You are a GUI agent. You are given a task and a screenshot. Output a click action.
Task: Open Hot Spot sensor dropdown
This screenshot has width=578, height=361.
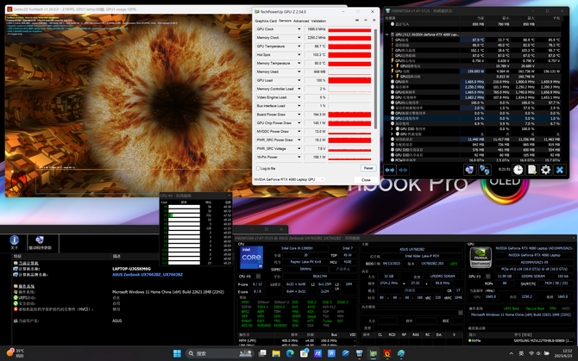pos(299,55)
